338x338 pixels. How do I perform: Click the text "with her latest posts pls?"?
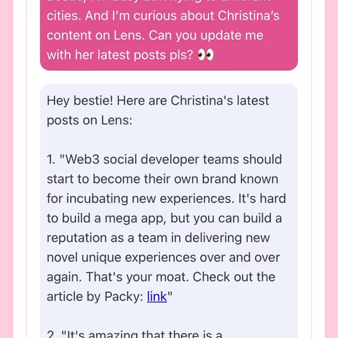(120, 55)
